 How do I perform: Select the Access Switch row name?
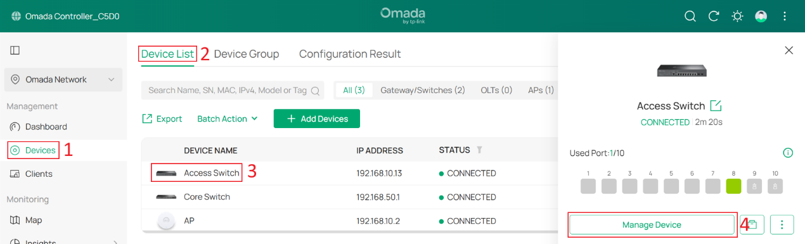pyautogui.click(x=212, y=173)
